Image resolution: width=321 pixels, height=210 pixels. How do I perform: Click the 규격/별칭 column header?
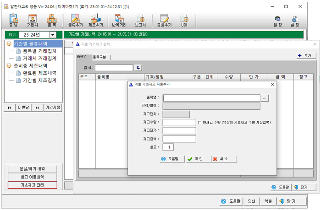click(x=168, y=77)
